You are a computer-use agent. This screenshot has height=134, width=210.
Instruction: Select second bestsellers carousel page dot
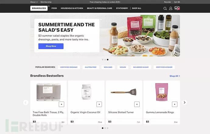point(105,128)
